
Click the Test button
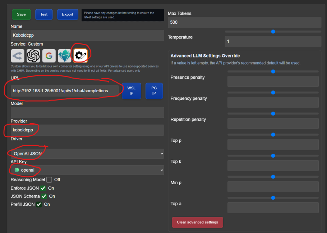(44, 14)
